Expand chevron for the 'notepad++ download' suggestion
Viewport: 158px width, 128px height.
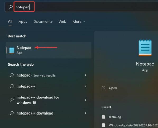[x=85, y=113]
